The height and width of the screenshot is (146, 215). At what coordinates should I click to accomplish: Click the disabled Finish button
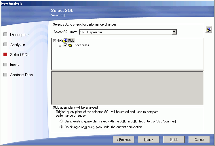(174, 140)
